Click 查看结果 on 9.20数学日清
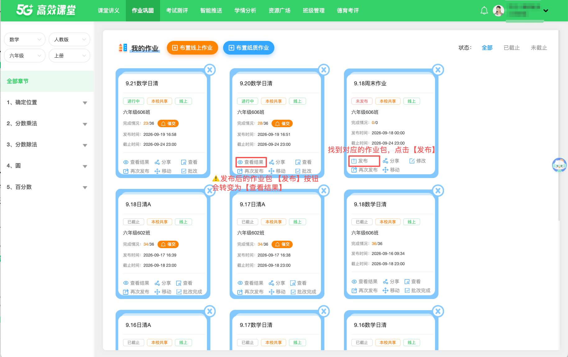 coord(251,162)
